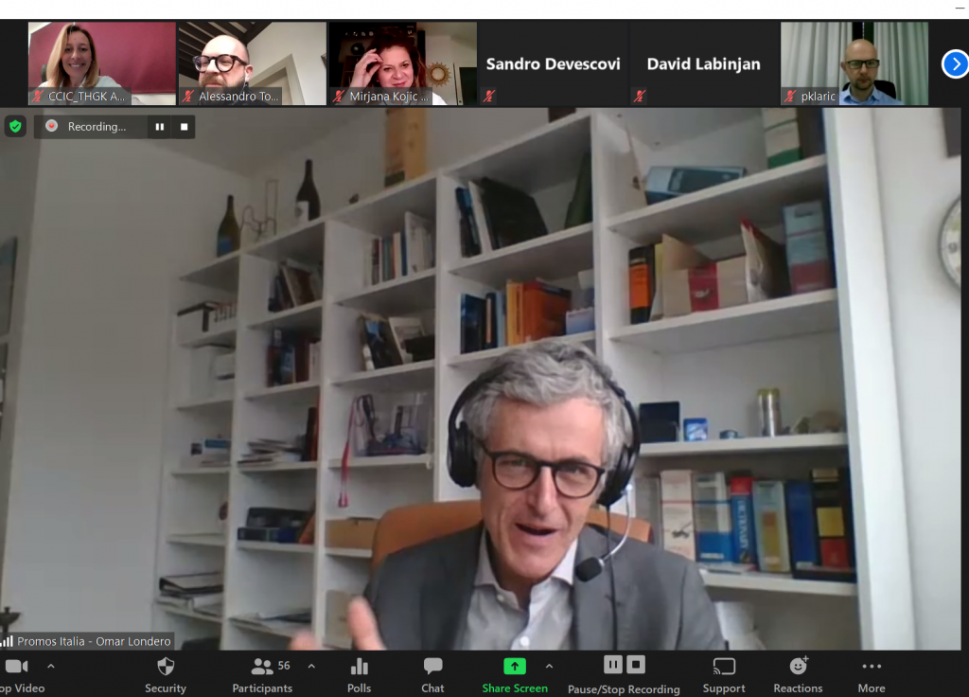The width and height of the screenshot is (969, 697).
Task: Open the Support option
Action: click(724, 674)
